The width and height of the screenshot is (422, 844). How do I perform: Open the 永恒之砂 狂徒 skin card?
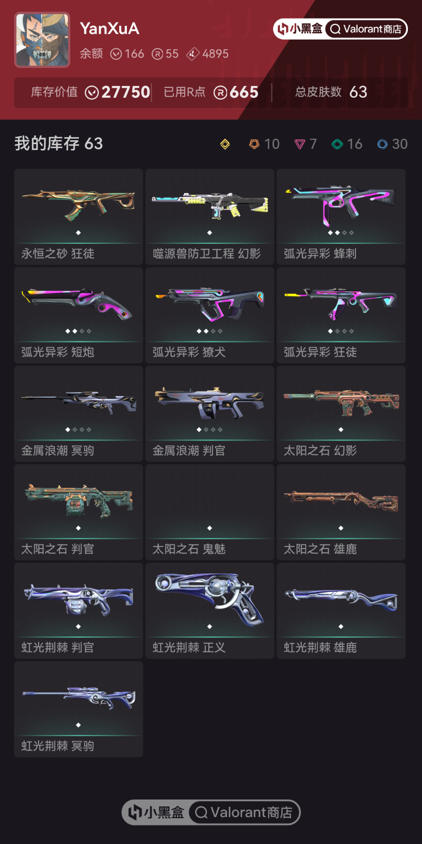[79, 217]
